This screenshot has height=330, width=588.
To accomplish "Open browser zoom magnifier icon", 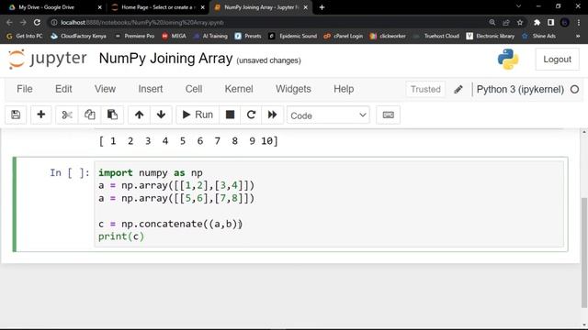I will [492, 22].
